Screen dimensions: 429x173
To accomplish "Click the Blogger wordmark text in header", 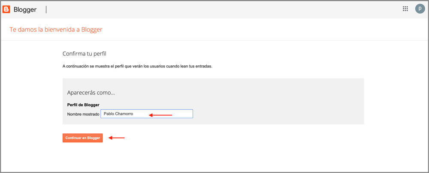I will [x=25, y=9].
